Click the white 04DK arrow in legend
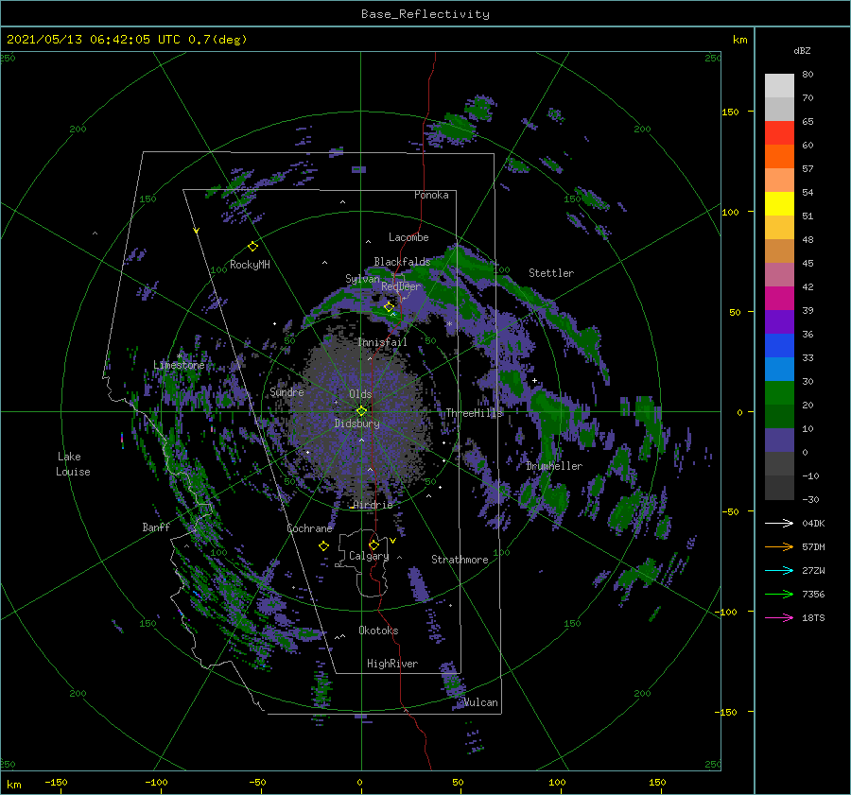Image resolution: width=851 pixels, height=795 pixels. tap(779, 523)
